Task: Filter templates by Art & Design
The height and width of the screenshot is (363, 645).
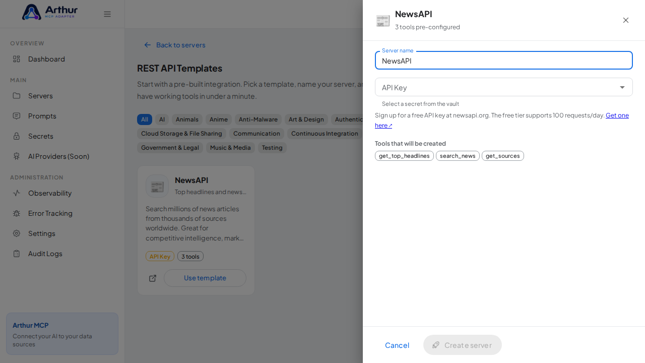Action: pos(306,119)
